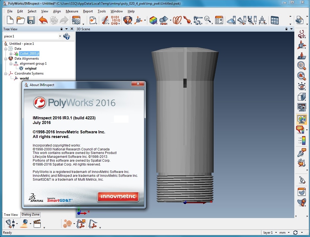Image resolution: width=310 pixels, height=237 pixels.
Task: Click the zoom magnifier with crosshair icon
Action: [301, 65]
